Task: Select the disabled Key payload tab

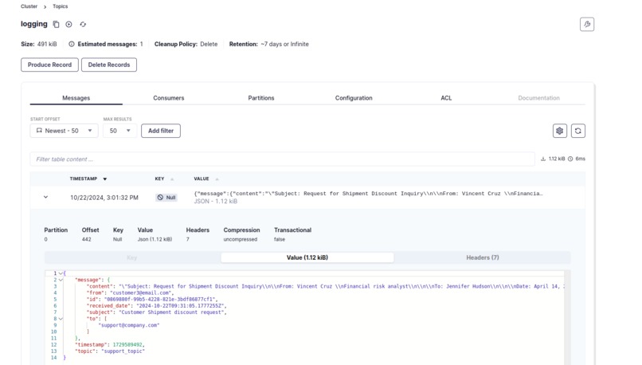Action: coord(132,257)
